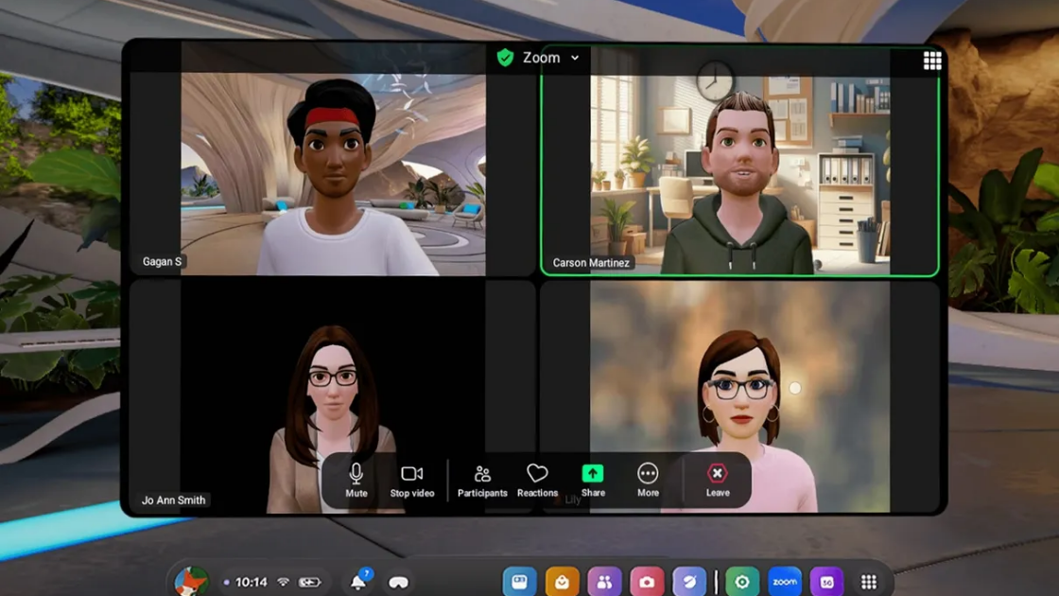Open the purple app icon beside Zoom
Screen dimensions: 1059x596
[x=826, y=582]
